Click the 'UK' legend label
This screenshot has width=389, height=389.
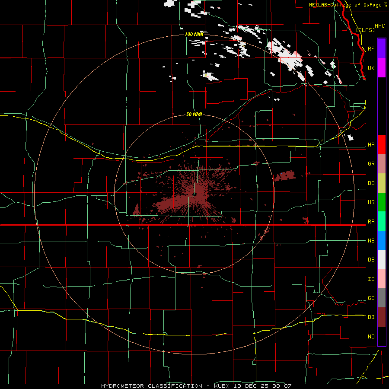click(371, 68)
